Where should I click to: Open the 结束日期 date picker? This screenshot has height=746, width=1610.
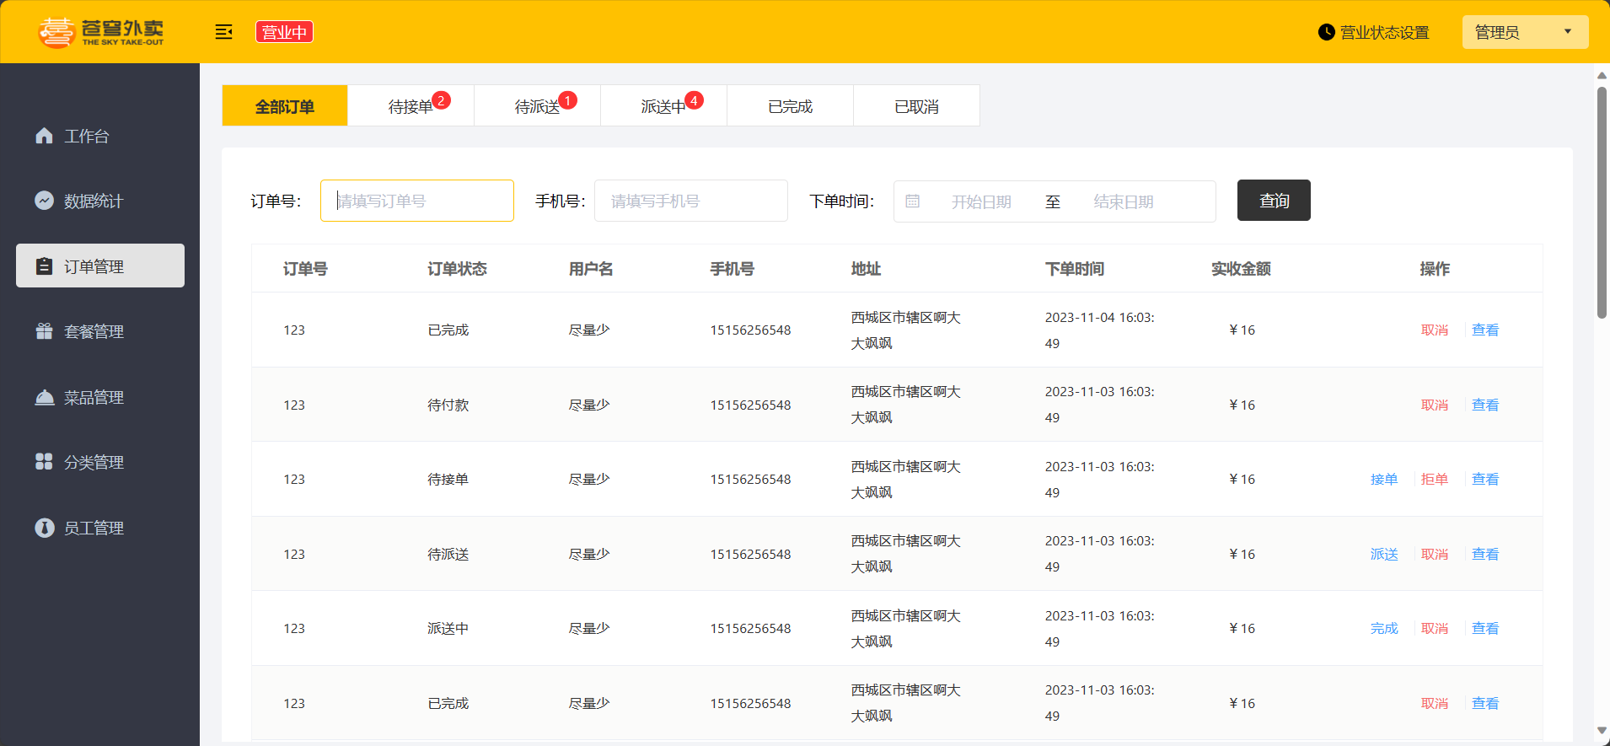pyautogui.click(x=1123, y=201)
